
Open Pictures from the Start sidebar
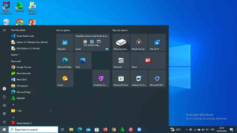click(4, 105)
